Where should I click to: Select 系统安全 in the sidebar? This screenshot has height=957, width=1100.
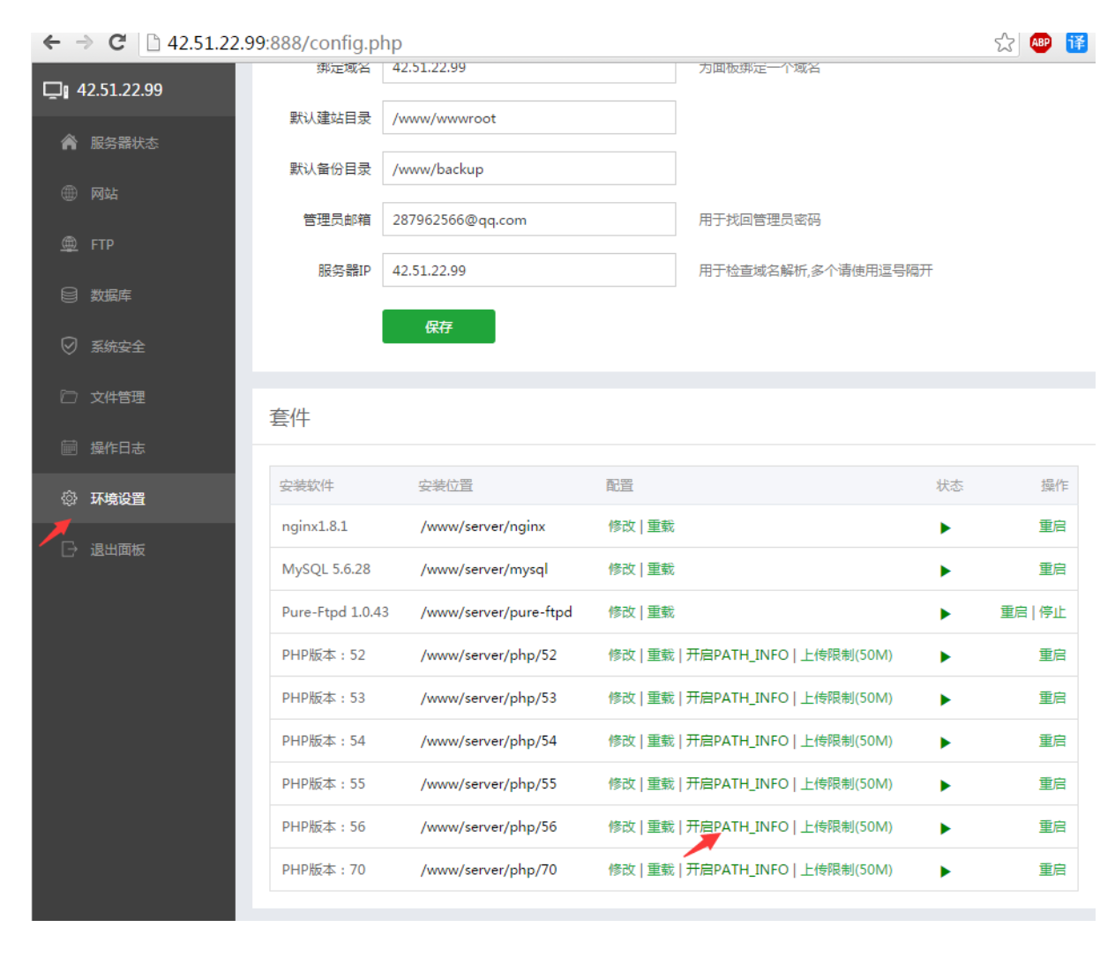pos(116,347)
